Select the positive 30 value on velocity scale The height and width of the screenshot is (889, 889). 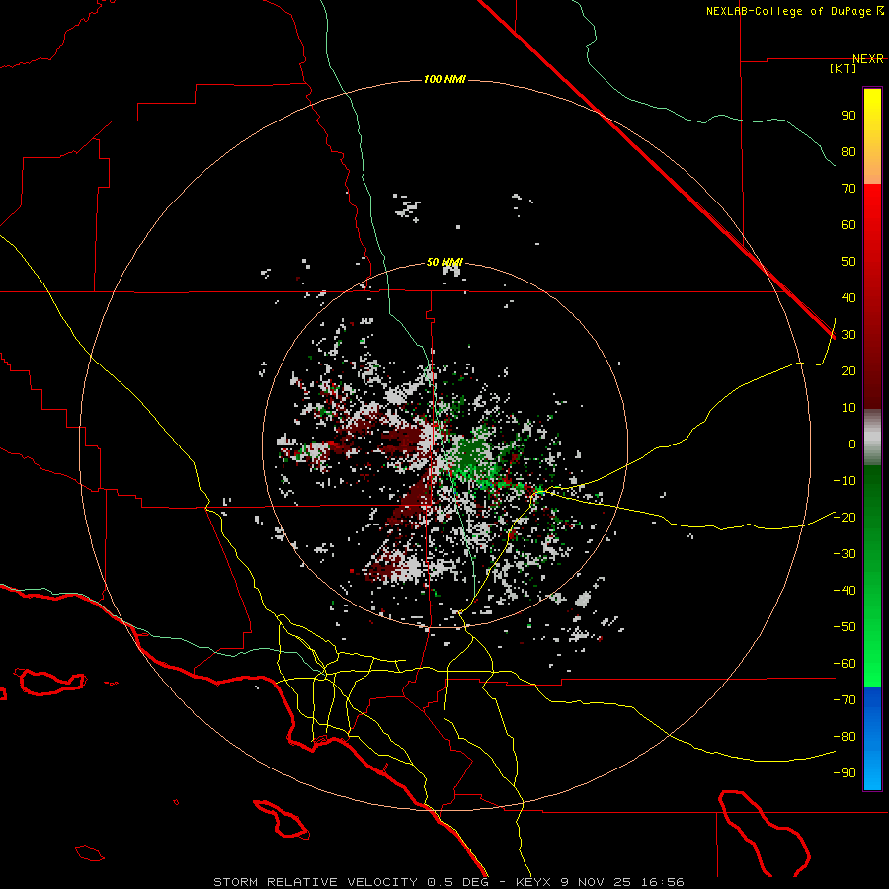coord(849,335)
